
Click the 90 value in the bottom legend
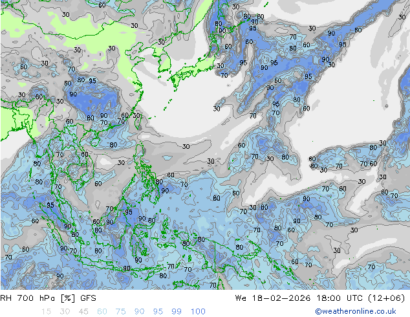[139, 312]
